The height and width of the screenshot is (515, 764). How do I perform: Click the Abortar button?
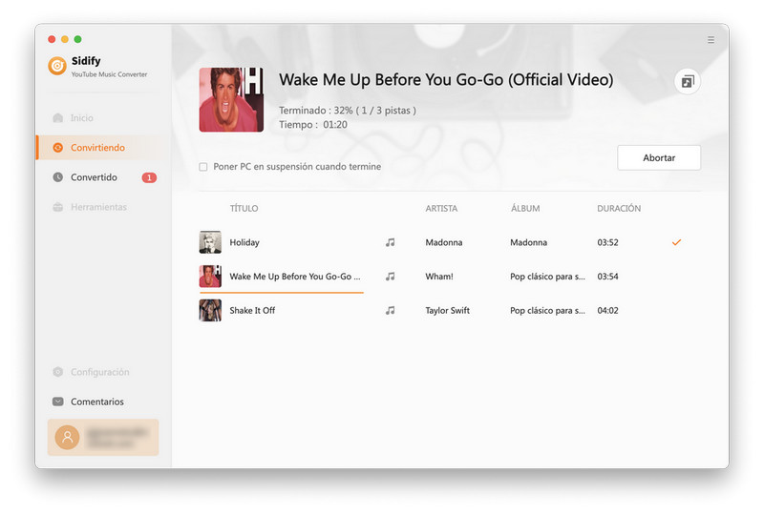pyautogui.click(x=659, y=157)
